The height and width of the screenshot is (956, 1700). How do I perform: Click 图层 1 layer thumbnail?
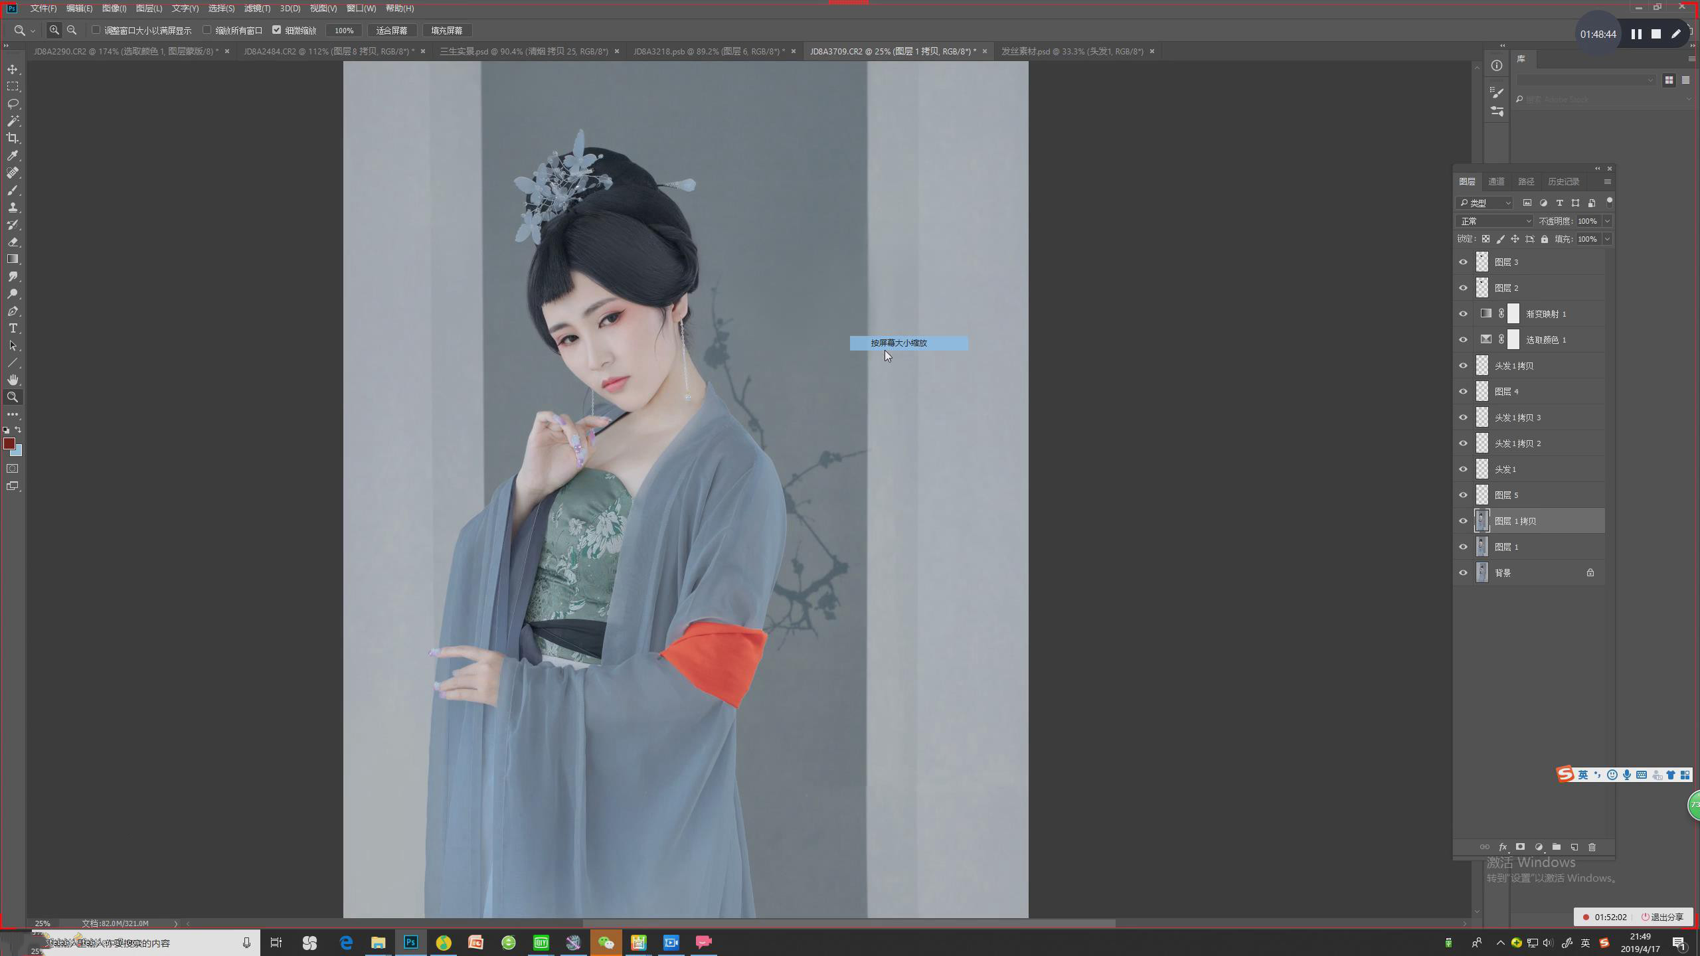(x=1482, y=547)
